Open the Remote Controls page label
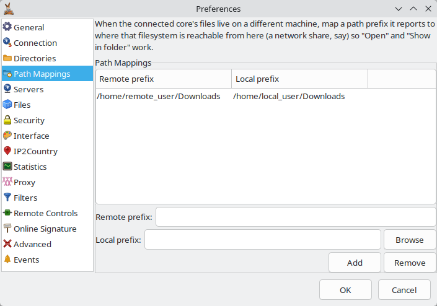This screenshot has width=437, height=306. coord(46,213)
